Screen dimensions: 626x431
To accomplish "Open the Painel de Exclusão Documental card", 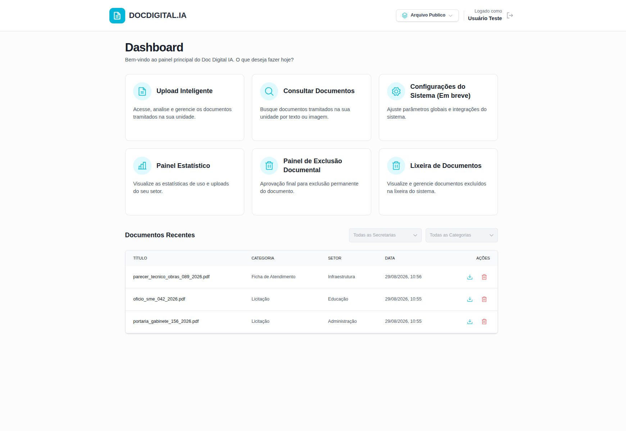I will tap(312, 182).
